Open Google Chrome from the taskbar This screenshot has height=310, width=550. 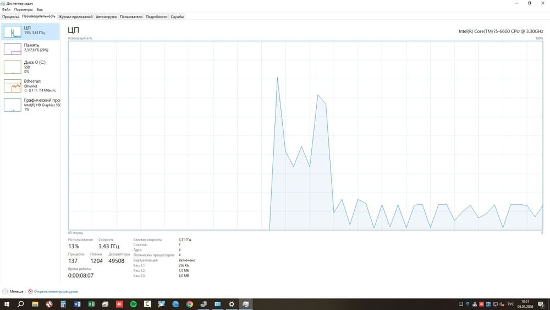(x=189, y=304)
